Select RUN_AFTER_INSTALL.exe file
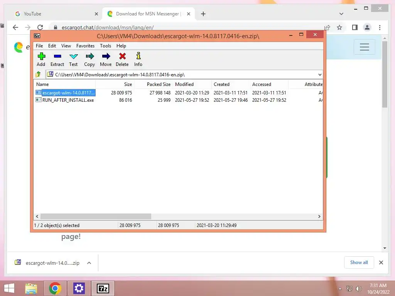The image size is (395, 296). [68, 100]
